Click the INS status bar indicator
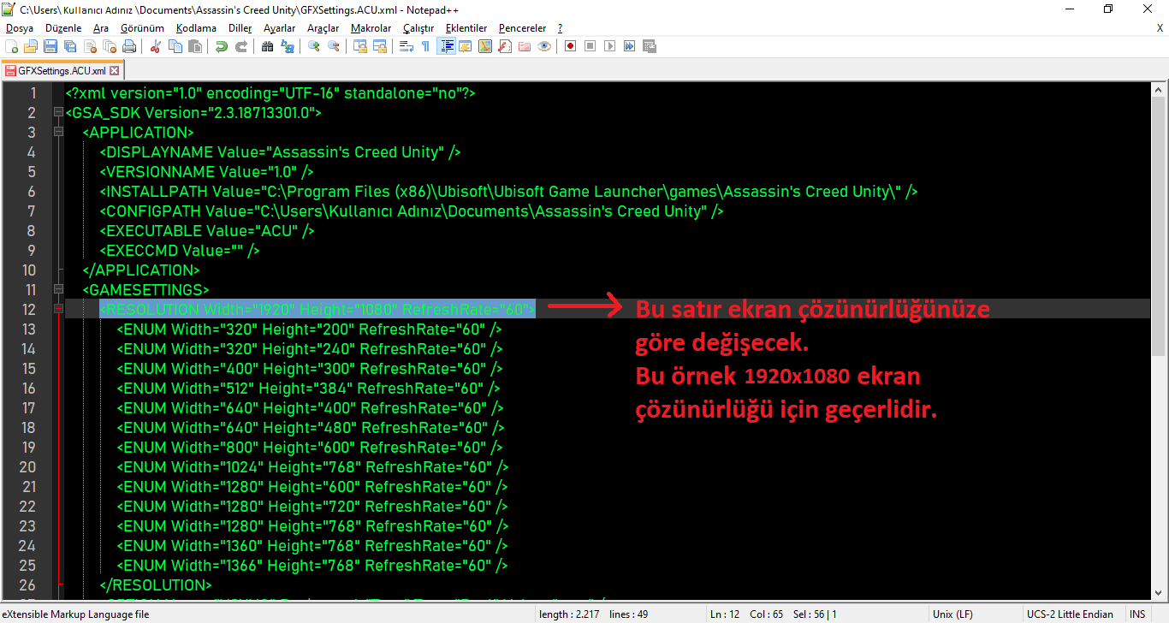Image resolution: width=1169 pixels, height=623 pixels. (1137, 614)
